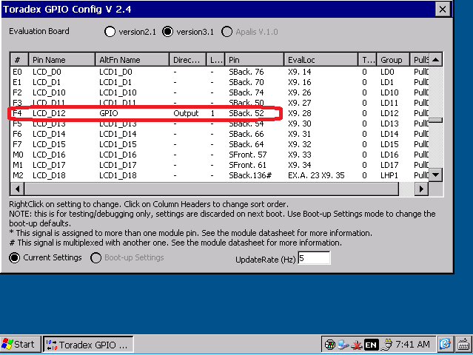The height and width of the screenshot is (355, 473).
Task: Sort by the Group column header
Action: [393, 60]
